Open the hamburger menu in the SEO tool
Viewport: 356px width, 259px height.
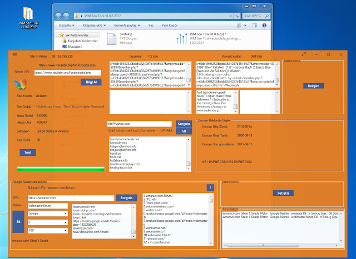click(x=15, y=54)
